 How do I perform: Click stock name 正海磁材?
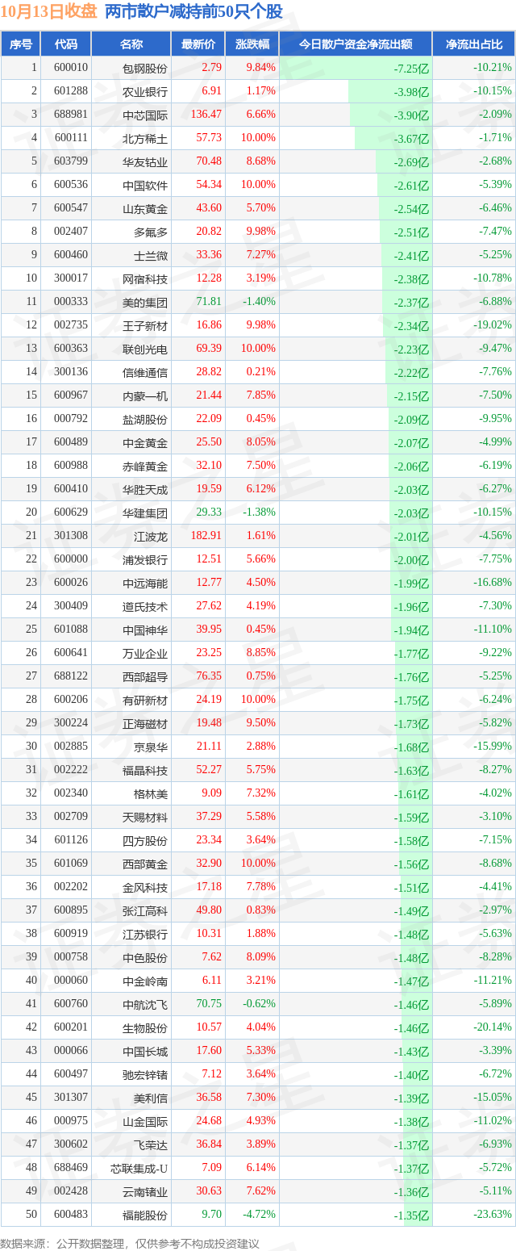145,724
